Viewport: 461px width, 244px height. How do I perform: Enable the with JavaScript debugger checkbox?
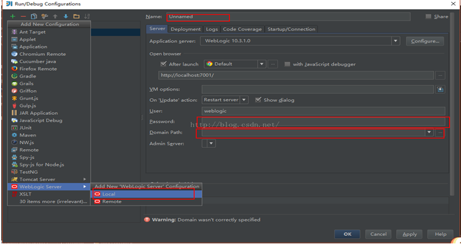pyautogui.click(x=287, y=64)
